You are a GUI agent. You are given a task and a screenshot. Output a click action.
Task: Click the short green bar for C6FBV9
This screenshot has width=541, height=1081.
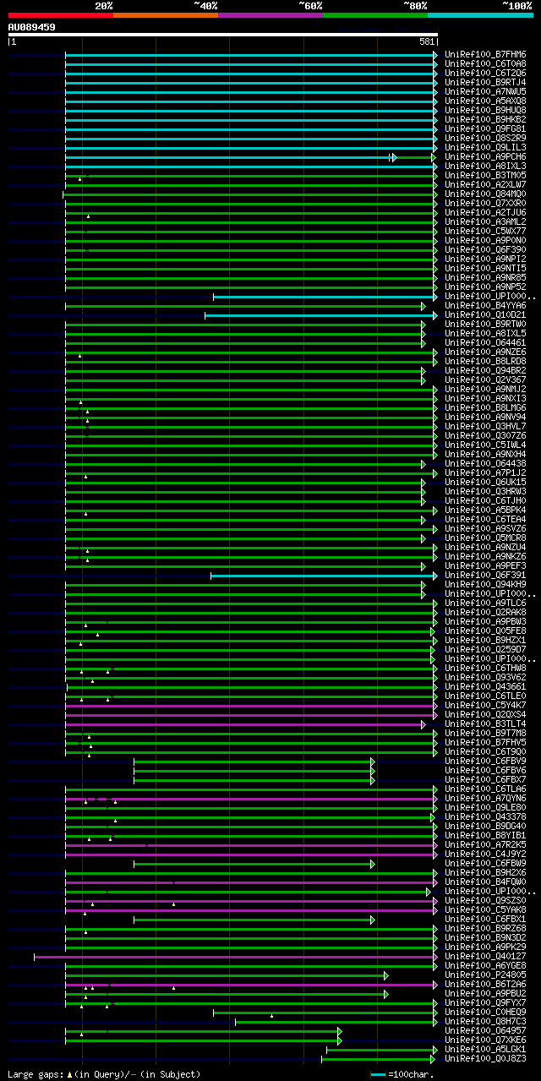point(254,762)
